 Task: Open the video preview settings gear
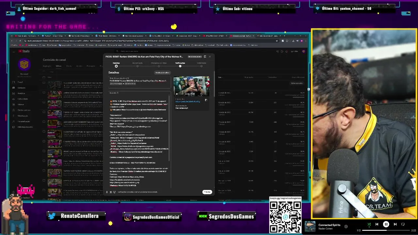pos(201,94)
